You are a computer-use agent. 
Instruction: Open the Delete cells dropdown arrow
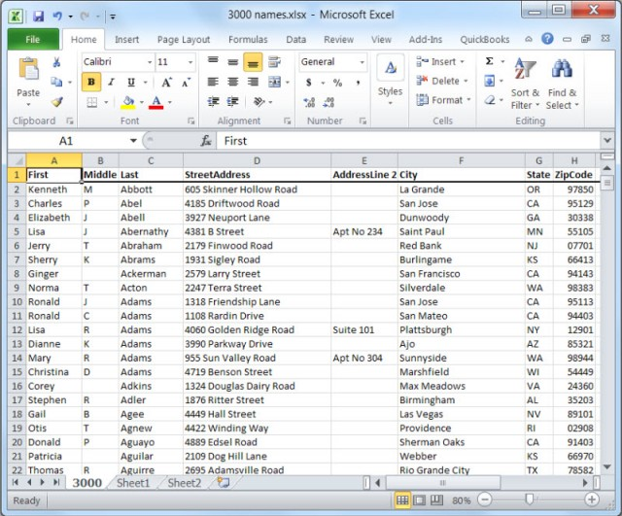[x=466, y=81]
